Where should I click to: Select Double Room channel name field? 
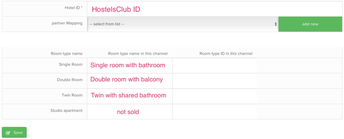[129, 81]
